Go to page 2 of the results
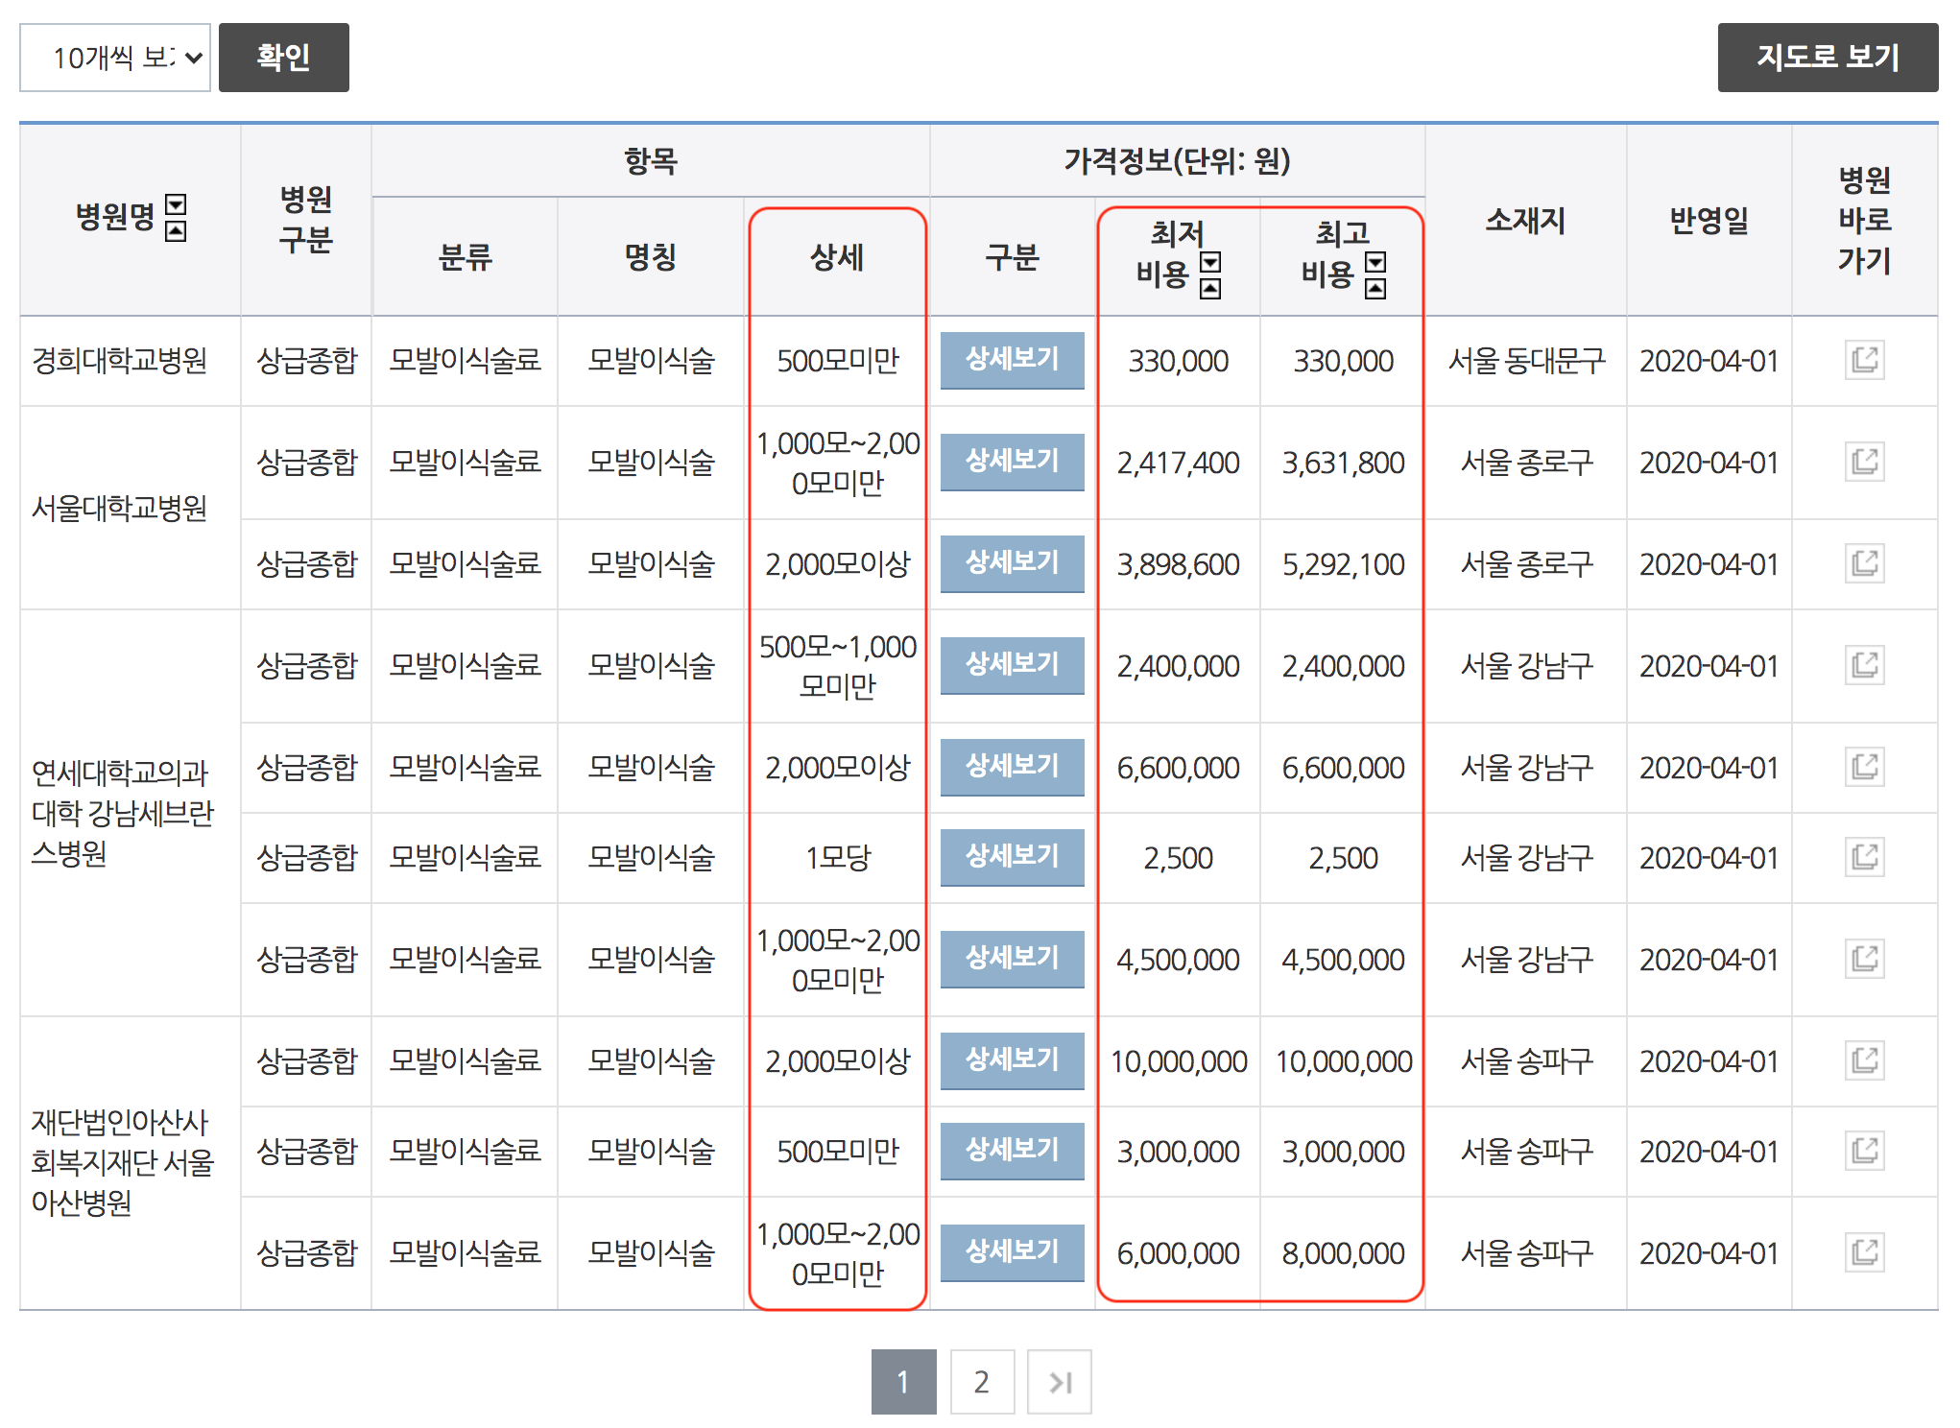The image size is (1960, 1428). point(981,1382)
